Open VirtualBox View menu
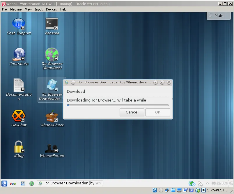 click(28, 9)
